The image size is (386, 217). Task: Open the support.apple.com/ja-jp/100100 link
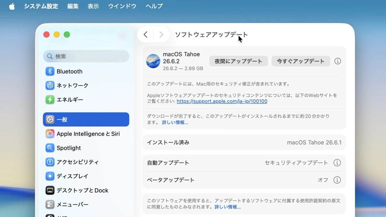pyautogui.click(x=222, y=101)
